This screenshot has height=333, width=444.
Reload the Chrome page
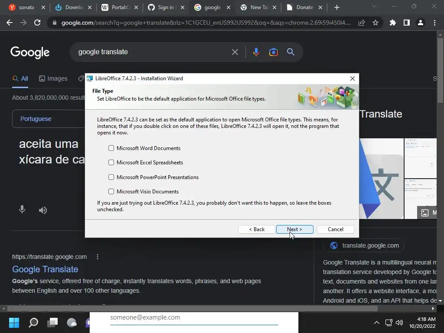[37, 23]
